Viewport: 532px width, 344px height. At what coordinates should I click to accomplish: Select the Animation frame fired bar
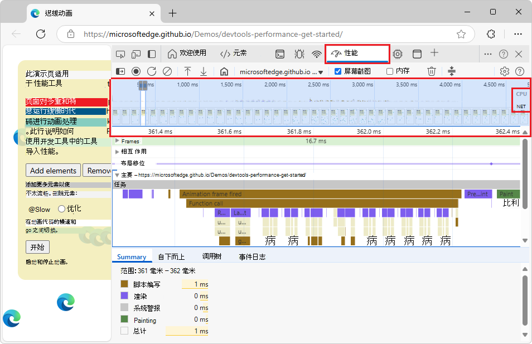click(x=320, y=194)
